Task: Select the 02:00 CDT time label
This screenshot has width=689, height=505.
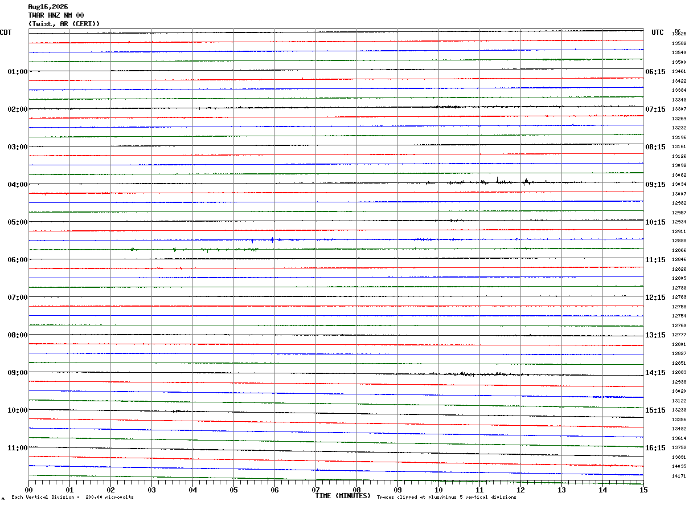Action: tap(18, 109)
